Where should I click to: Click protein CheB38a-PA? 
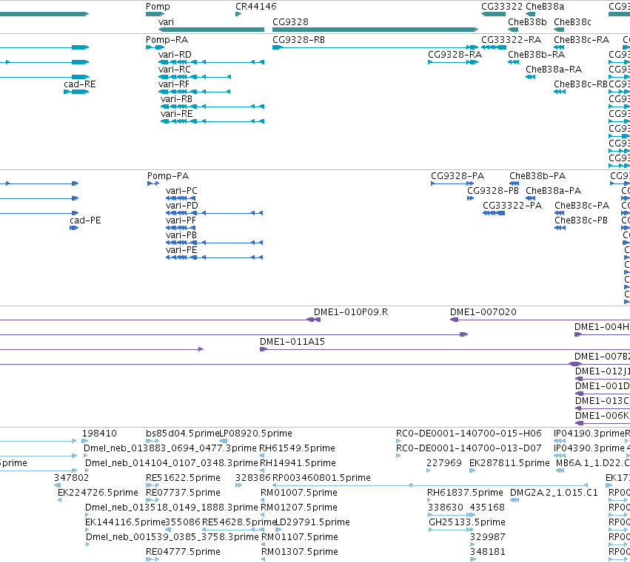tap(553, 191)
